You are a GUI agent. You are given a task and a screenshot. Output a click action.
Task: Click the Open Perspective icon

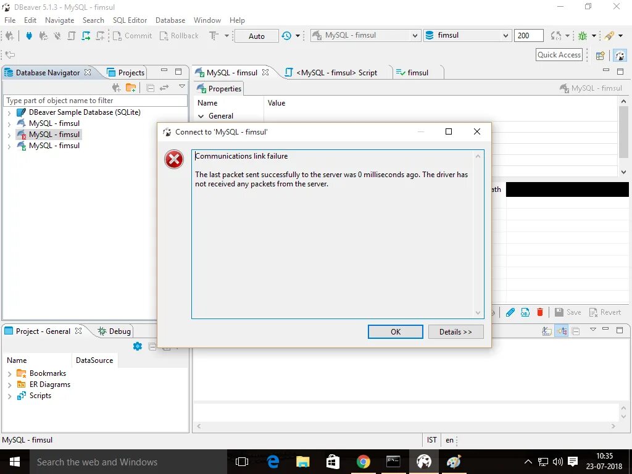click(x=600, y=55)
